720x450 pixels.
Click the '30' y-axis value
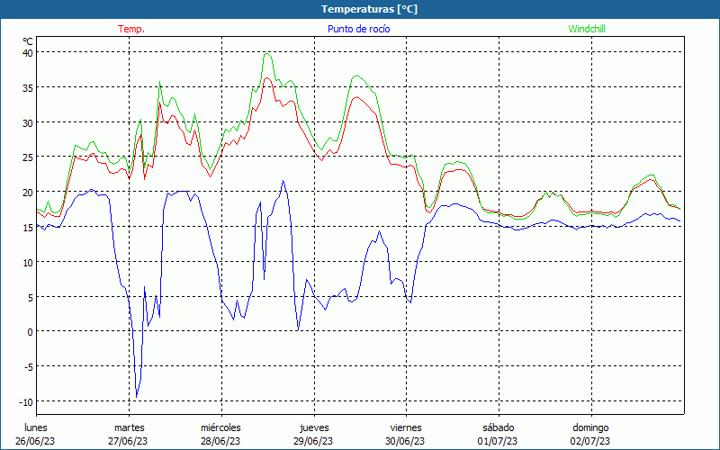coord(28,122)
